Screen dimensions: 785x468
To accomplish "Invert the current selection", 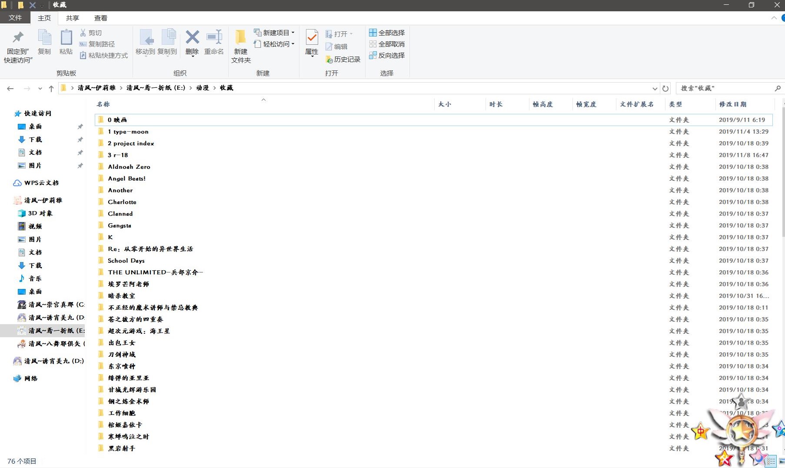I will pos(387,55).
